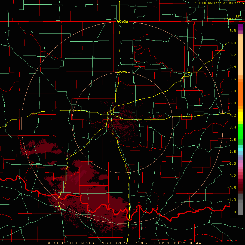
Task: Click the 100 NMI range ring label
Action: pyautogui.click(x=122, y=22)
